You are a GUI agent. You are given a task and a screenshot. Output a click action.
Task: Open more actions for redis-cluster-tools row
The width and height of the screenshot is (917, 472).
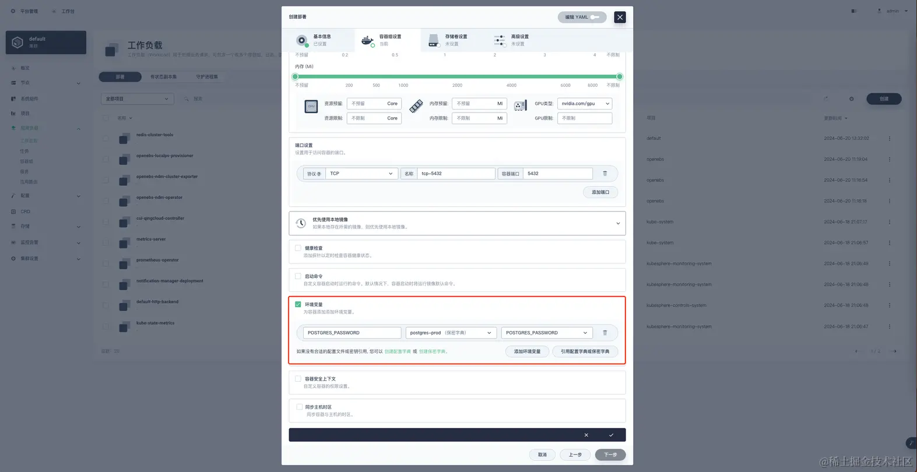[890, 139]
